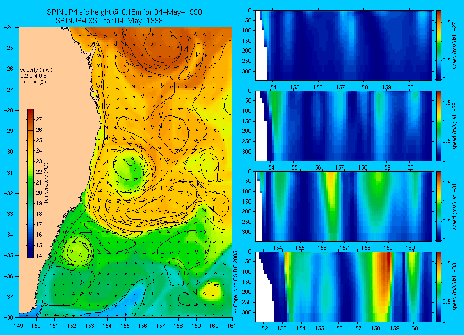
Task: Click the '27' tick on the temperature scale
Action: coord(39,119)
